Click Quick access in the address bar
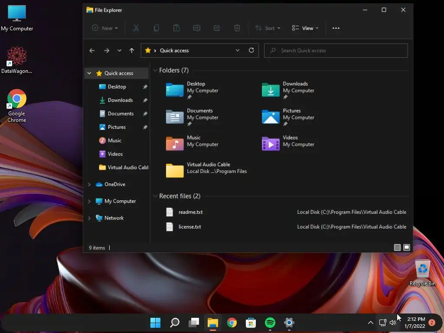 tap(174, 50)
